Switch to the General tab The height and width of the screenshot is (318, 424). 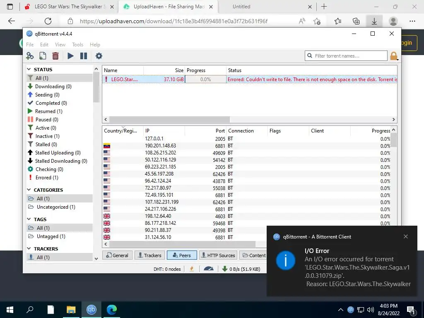117,255
